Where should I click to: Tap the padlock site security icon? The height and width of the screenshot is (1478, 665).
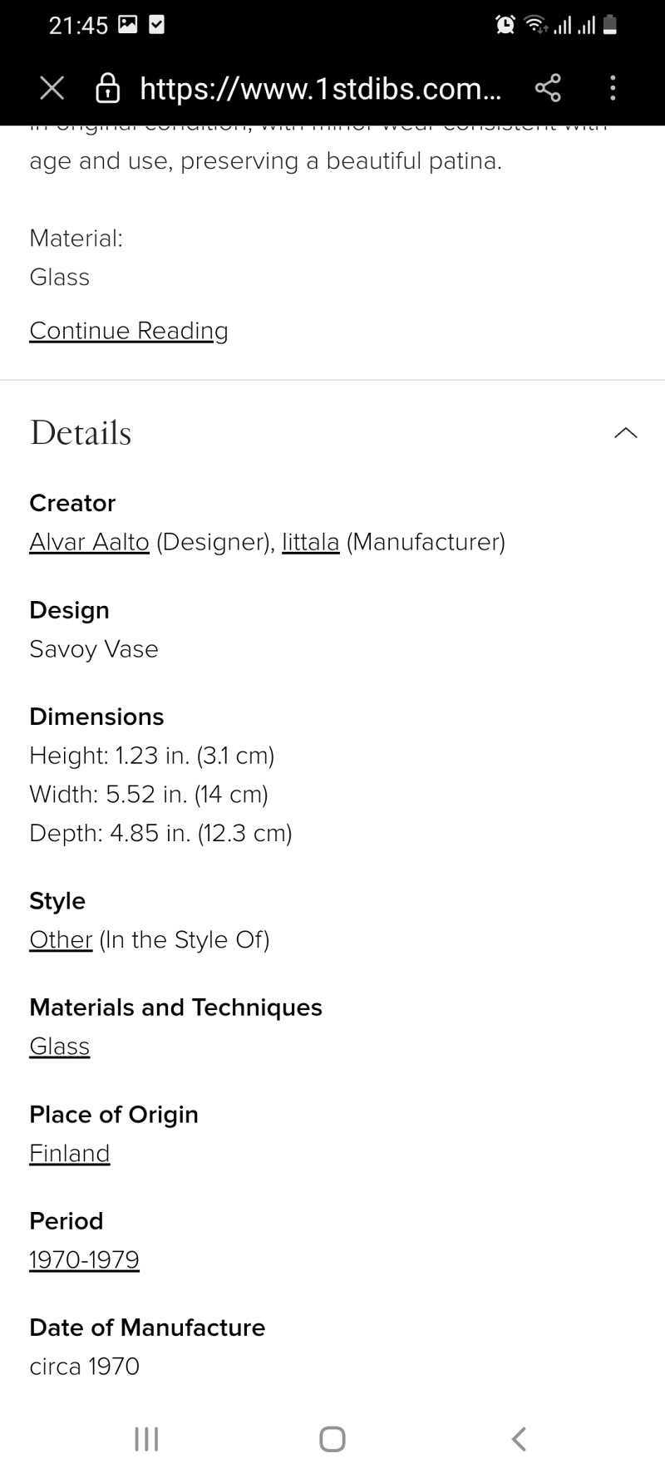[108, 88]
